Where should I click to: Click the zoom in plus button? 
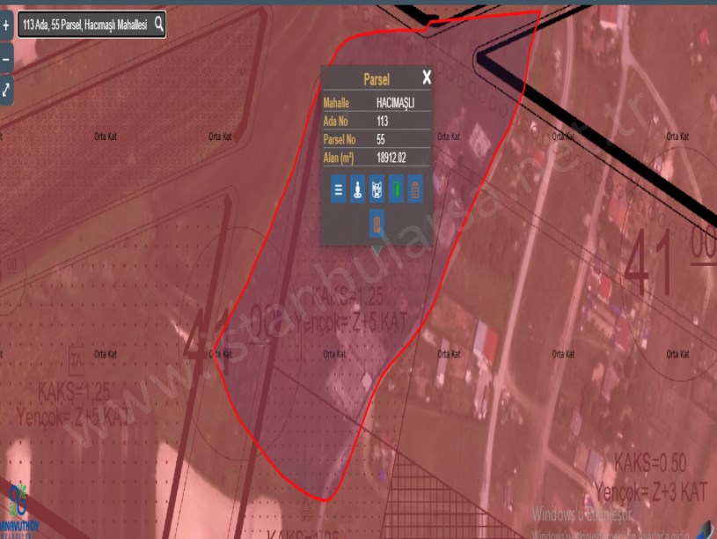pos(6,26)
